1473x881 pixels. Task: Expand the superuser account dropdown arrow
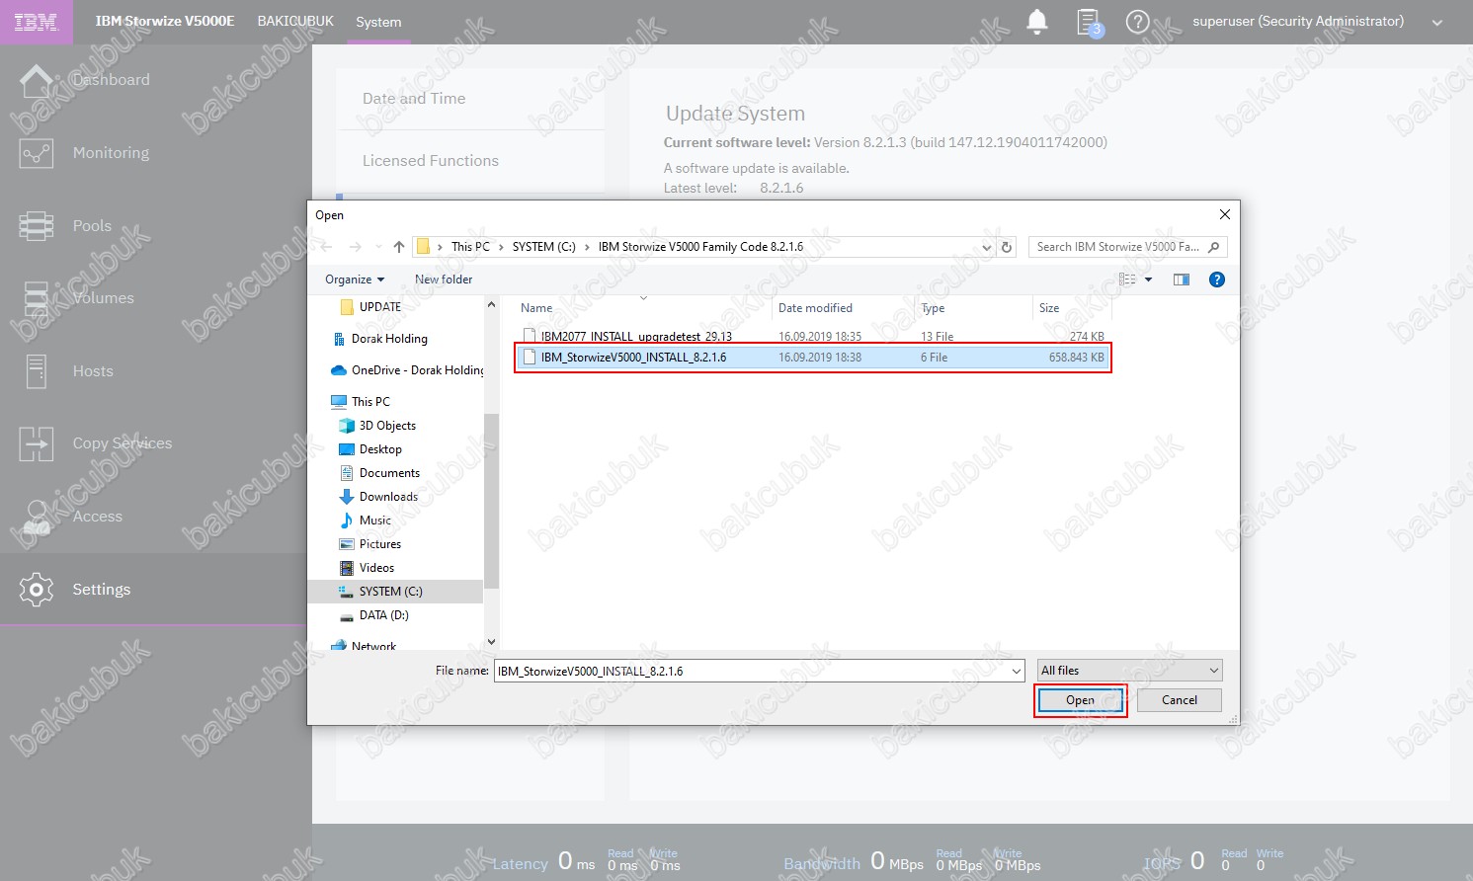pyautogui.click(x=1437, y=23)
